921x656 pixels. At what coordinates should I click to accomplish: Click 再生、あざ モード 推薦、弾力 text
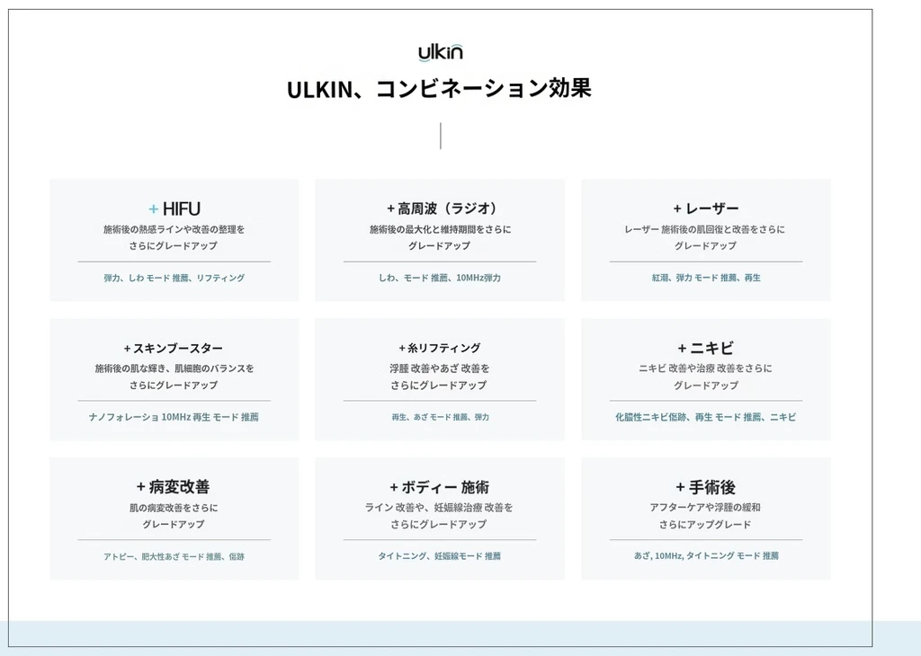[440, 417]
